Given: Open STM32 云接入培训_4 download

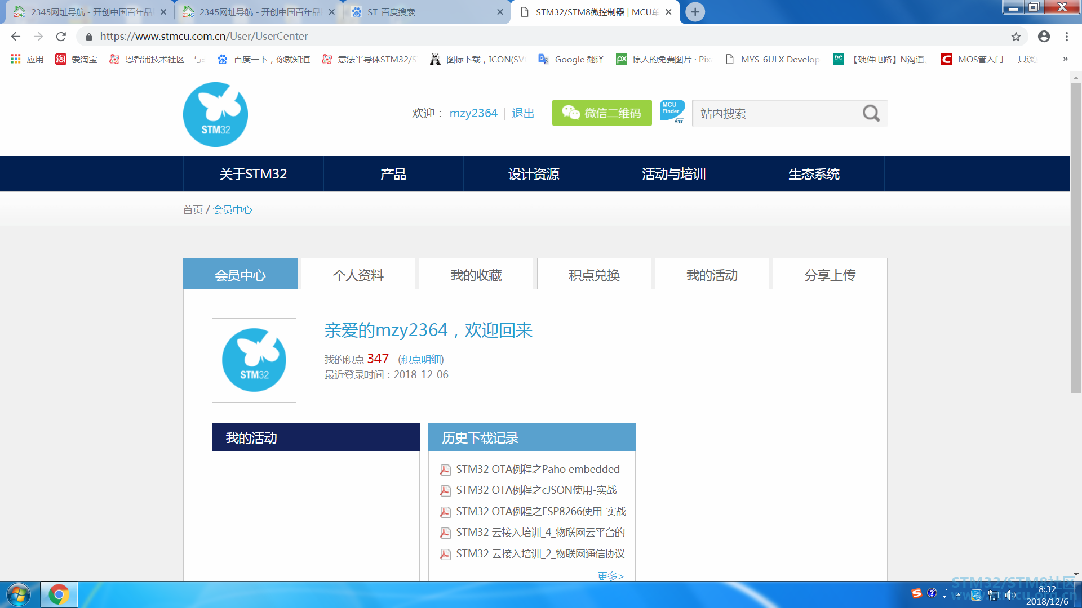Looking at the screenshot, I should coord(540,532).
